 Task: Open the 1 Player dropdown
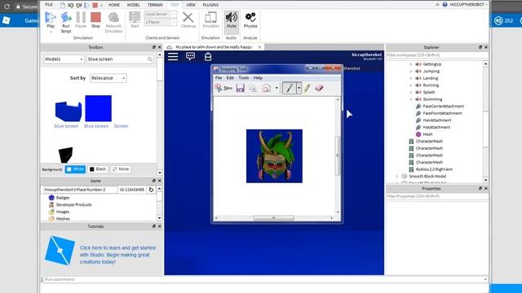160,22
